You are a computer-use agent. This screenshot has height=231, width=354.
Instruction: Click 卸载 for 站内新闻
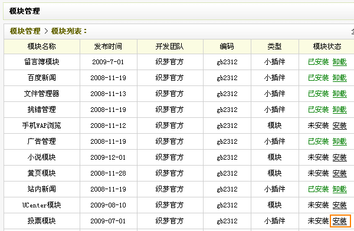340,189
